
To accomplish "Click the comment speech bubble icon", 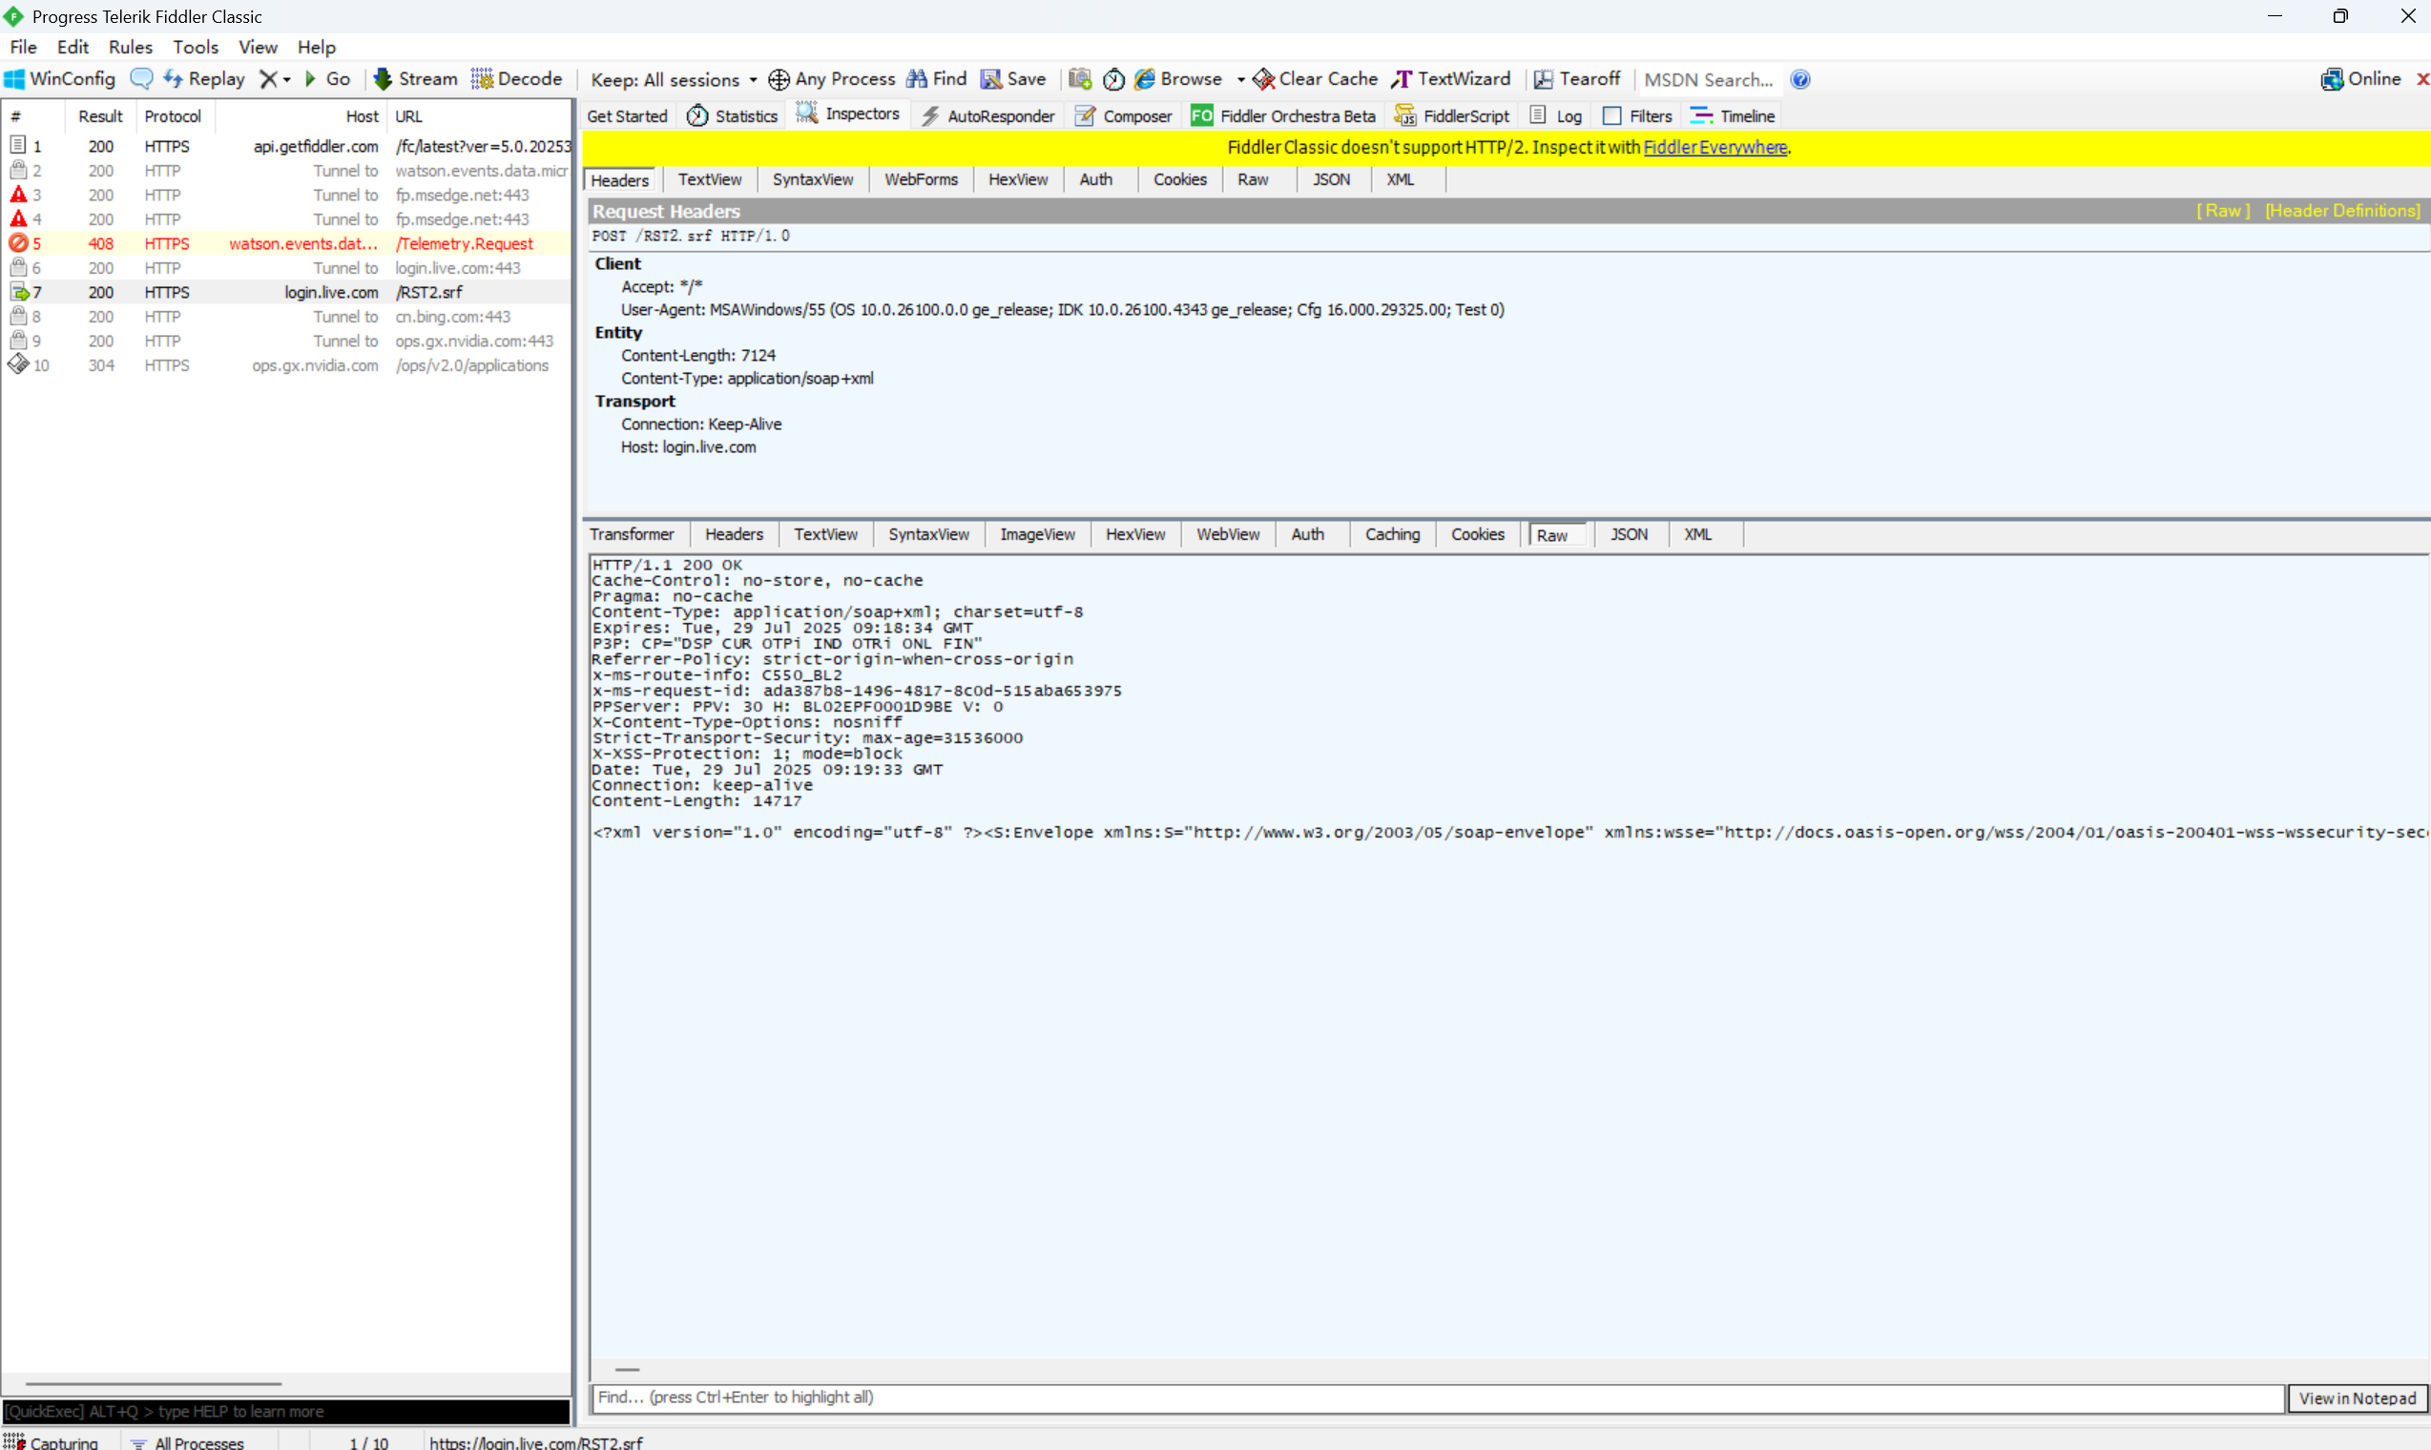I will coord(141,79).
